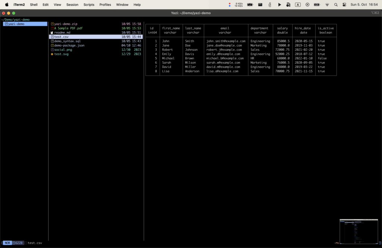This screenshot has height=248, width=382.
Task: Click the test.svg sun-shaped file icon
Action: 52,54
